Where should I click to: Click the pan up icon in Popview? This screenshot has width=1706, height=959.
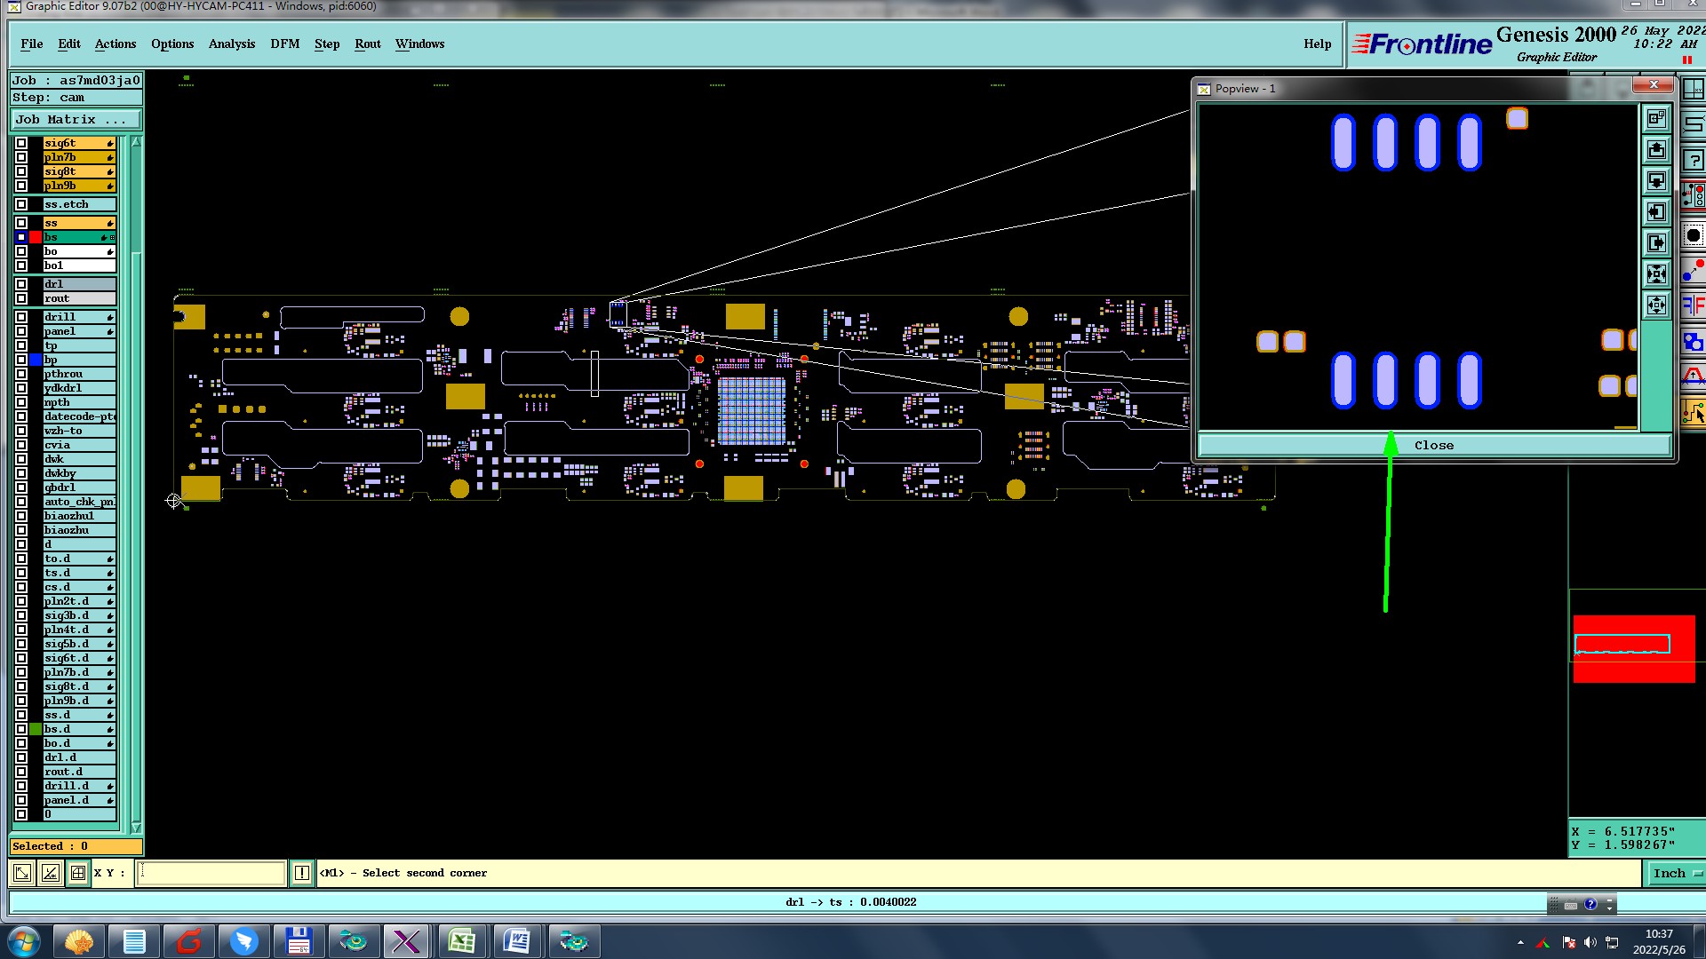click(1656, 150)
